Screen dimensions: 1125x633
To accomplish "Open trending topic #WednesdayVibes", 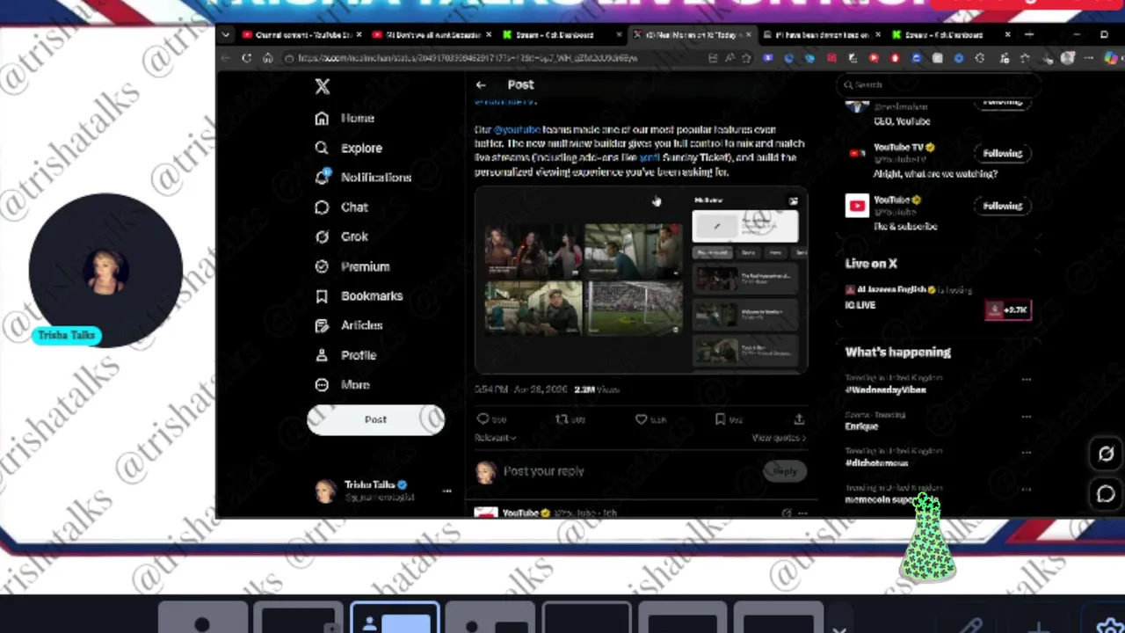I will coord(885,389).
